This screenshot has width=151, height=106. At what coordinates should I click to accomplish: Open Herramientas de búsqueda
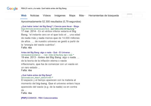coord(104,15)
